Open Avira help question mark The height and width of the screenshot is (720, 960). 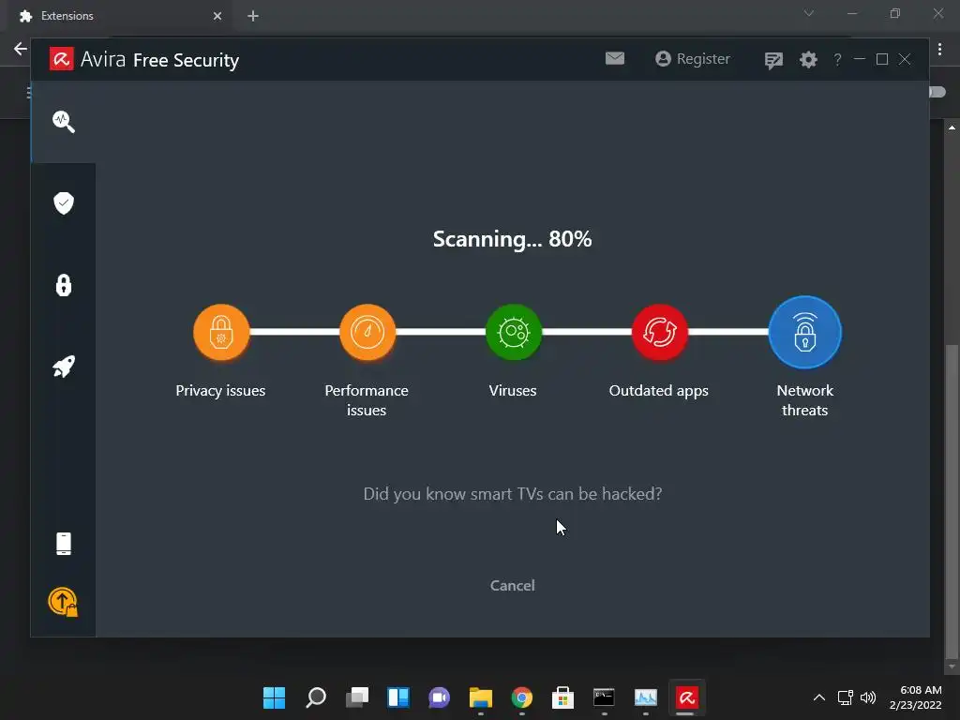click(x=837, y=59)
